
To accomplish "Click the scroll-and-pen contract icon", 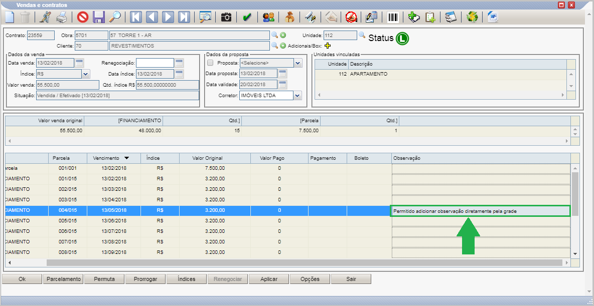I will [310, 17].
